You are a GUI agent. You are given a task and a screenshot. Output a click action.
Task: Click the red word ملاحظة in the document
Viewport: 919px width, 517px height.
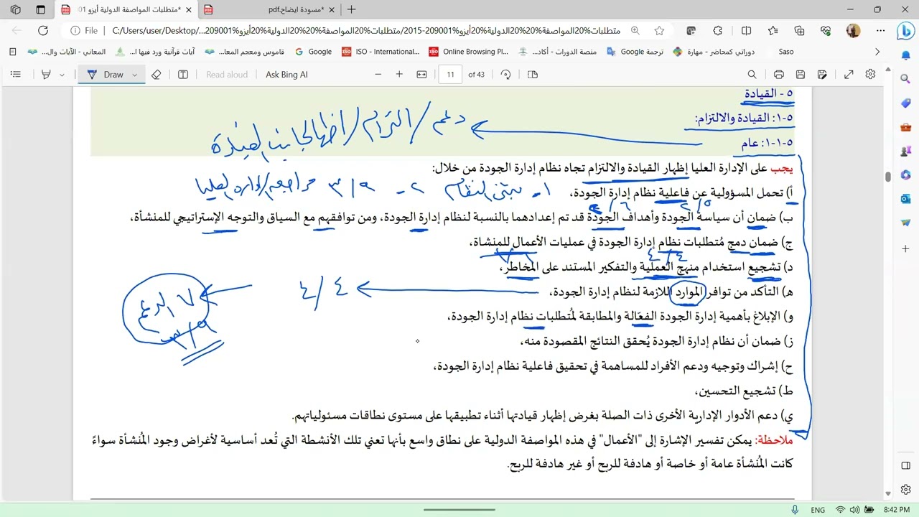pos(773,439)
